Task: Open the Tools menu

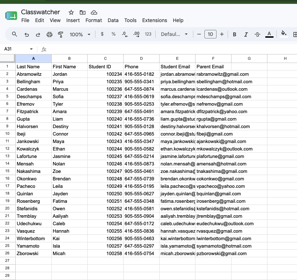Action: click(x=130, y=20)
